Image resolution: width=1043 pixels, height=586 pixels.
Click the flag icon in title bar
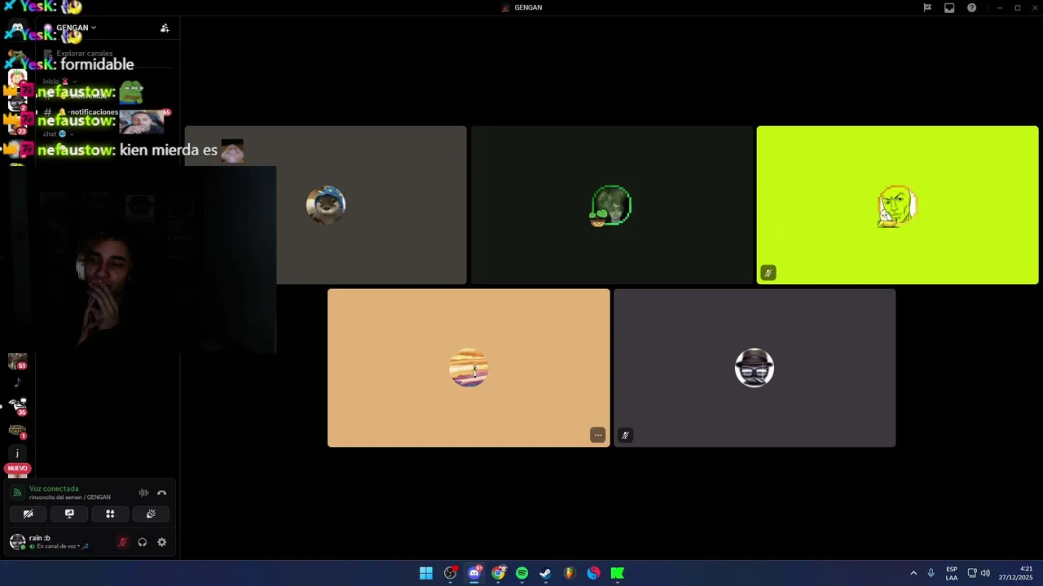pyautogui.click(x=927, y=7)
